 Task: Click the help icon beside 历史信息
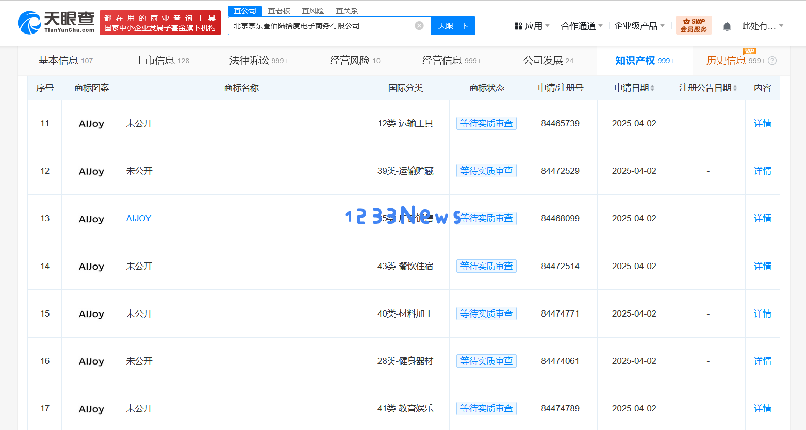pyautogui.click(x=772, y=61)
